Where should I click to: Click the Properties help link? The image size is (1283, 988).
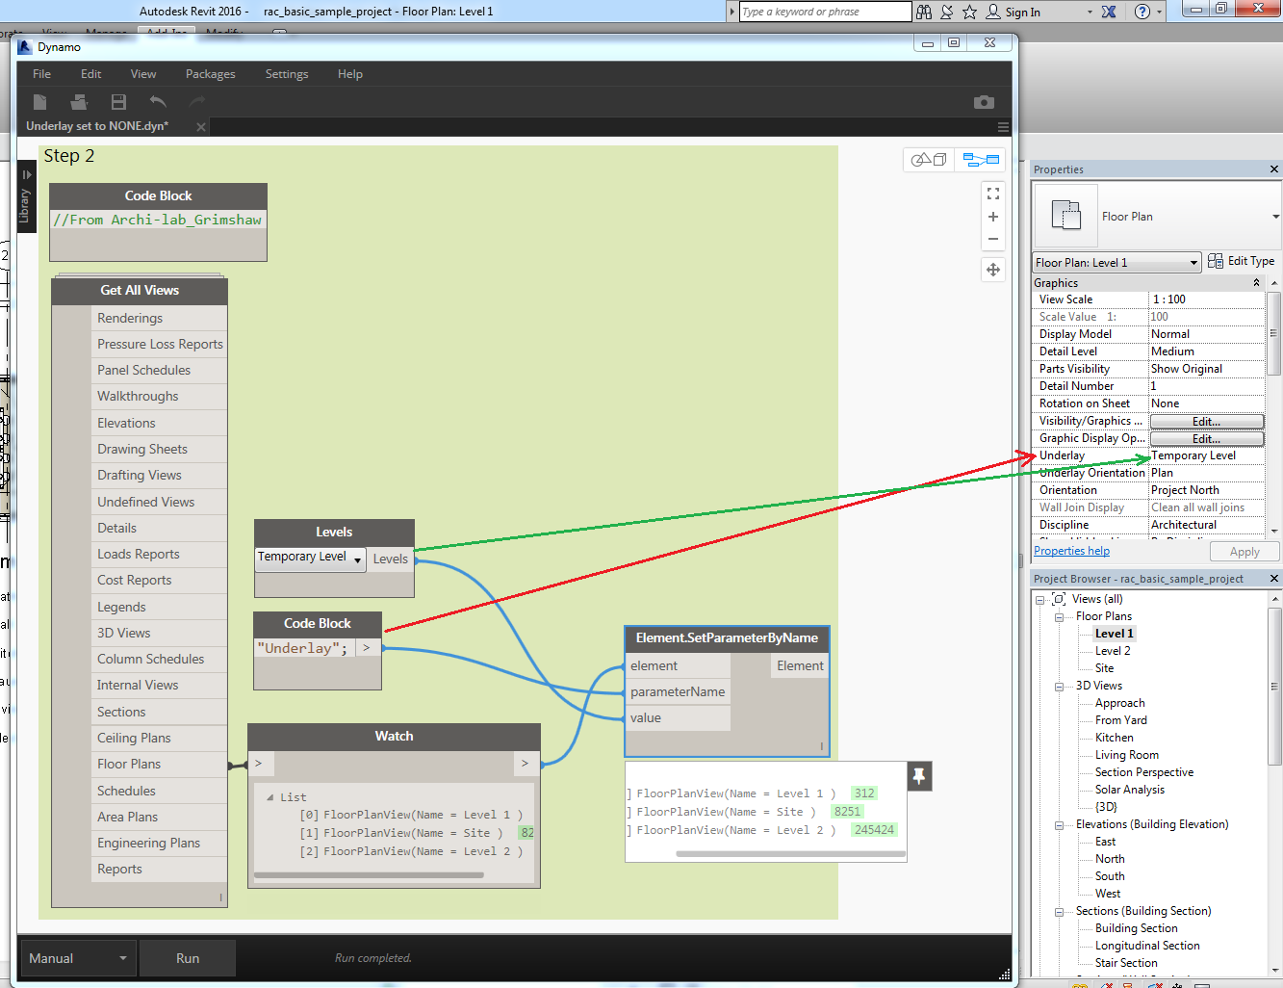(x=1071, y=551)
